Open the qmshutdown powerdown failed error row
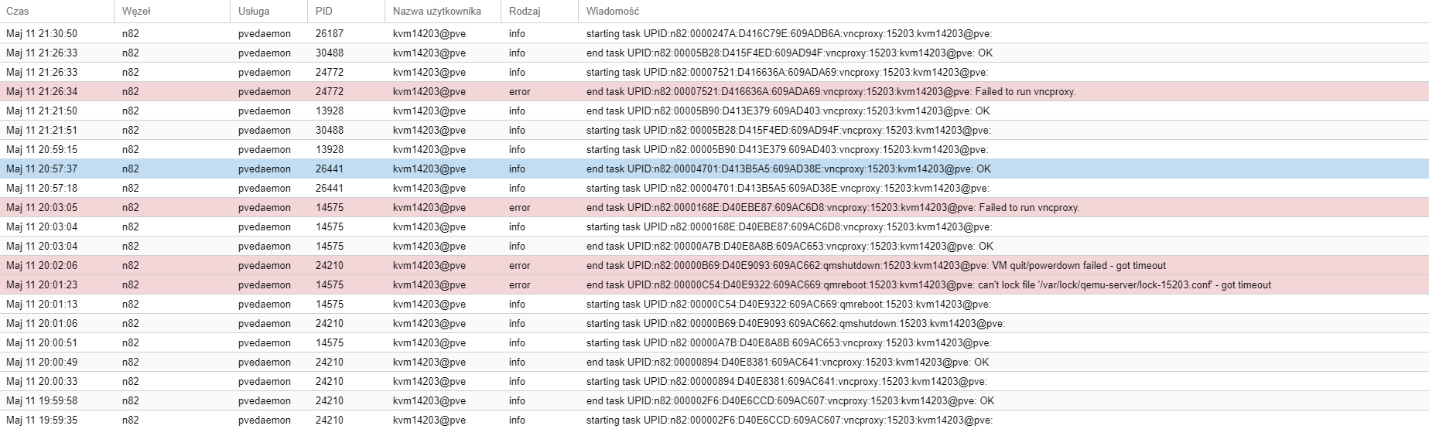 tap(875, 265)
